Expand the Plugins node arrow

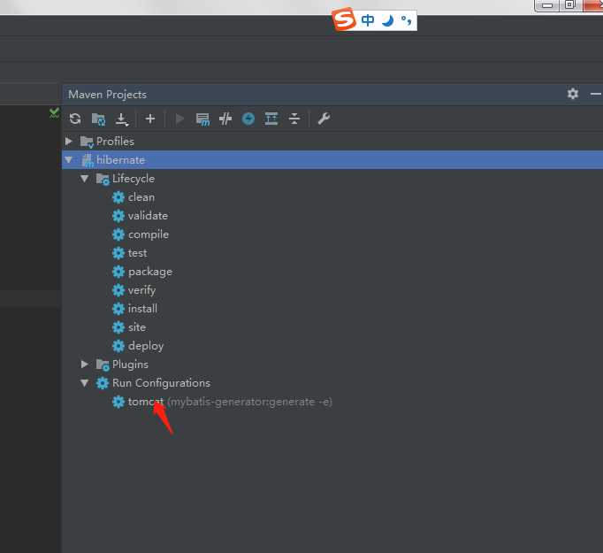[x=85, y=364]
